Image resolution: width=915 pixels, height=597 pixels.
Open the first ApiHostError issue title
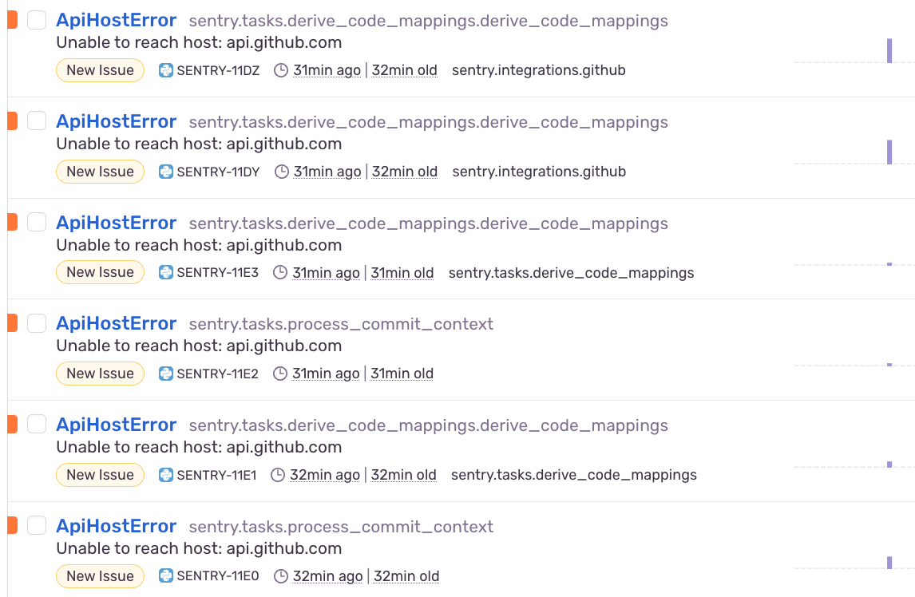tap(116, 19)
